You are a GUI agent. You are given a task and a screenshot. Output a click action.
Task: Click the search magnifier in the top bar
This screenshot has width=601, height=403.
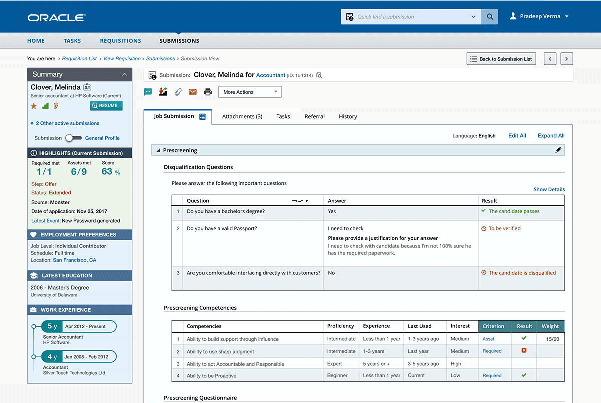click(489, 16)
